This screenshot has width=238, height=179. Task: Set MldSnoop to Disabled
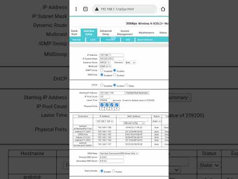tap(102, 75)
